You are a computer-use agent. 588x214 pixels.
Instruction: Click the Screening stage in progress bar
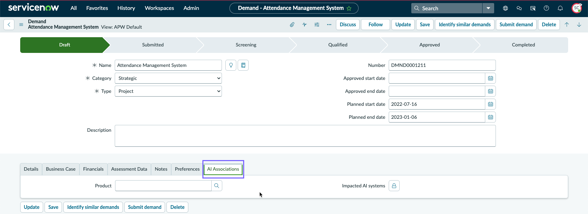[x=246, y=45]
